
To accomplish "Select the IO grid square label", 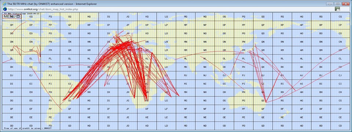I will [109, 33].
